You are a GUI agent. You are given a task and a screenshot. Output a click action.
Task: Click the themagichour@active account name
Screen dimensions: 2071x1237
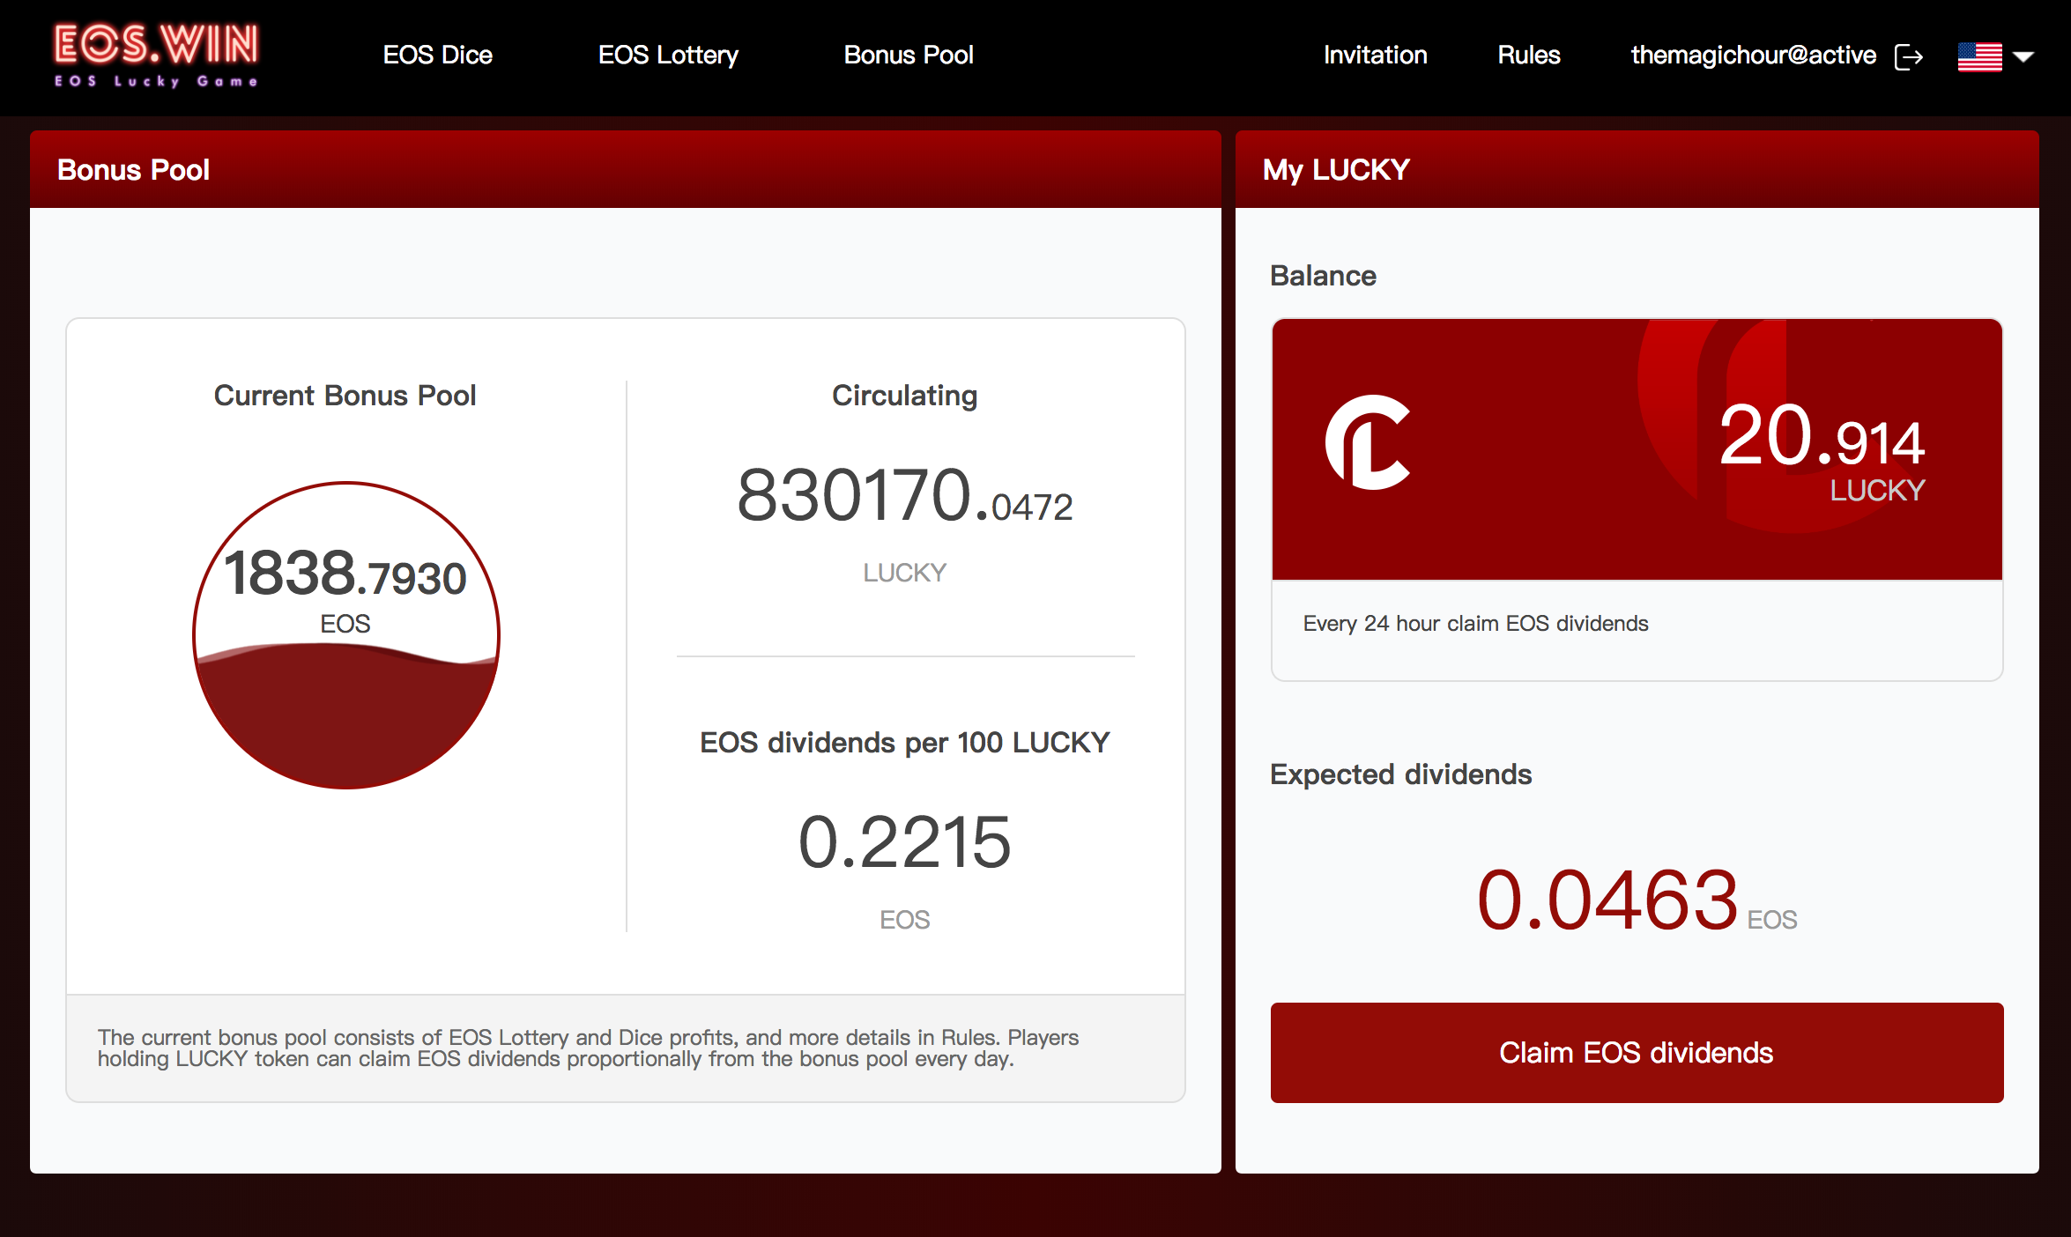point(1753,55)
